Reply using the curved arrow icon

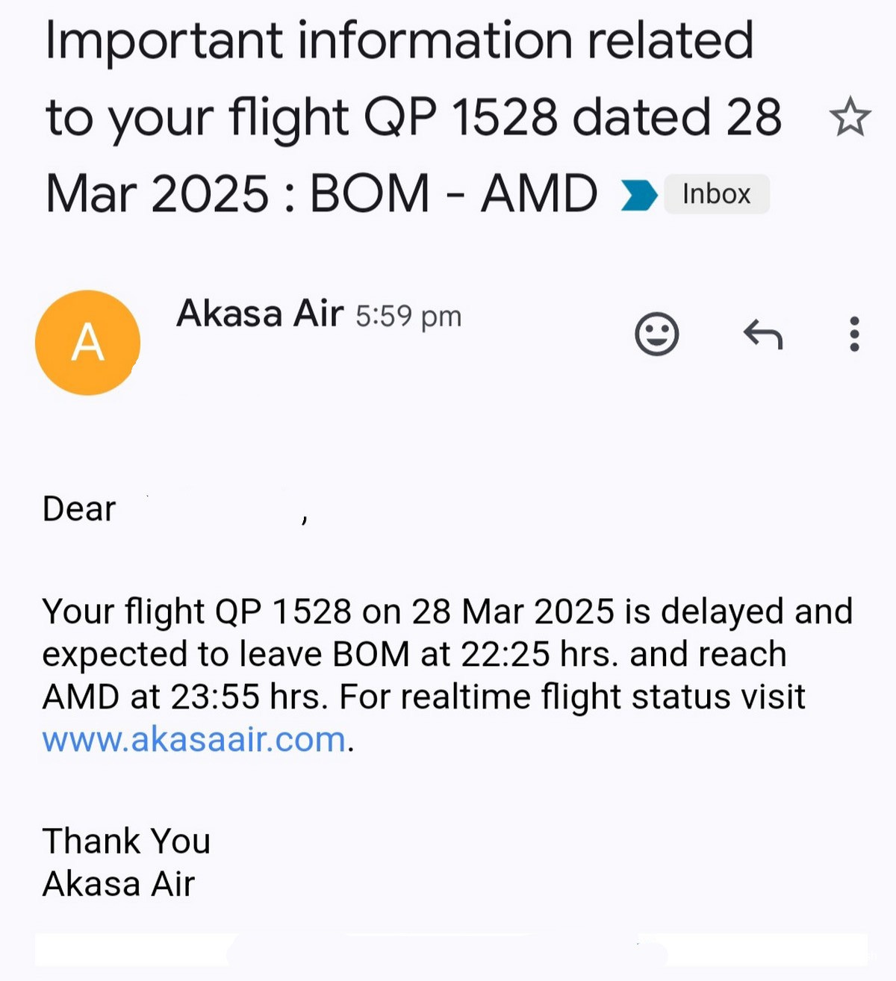tap(763, 334)
